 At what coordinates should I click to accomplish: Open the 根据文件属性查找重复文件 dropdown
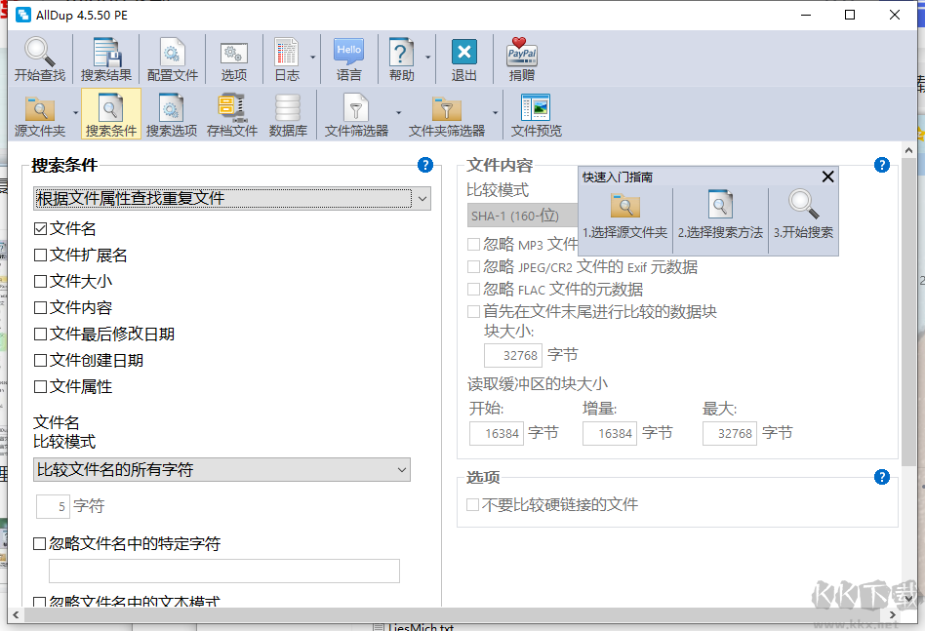click(422, 198)
